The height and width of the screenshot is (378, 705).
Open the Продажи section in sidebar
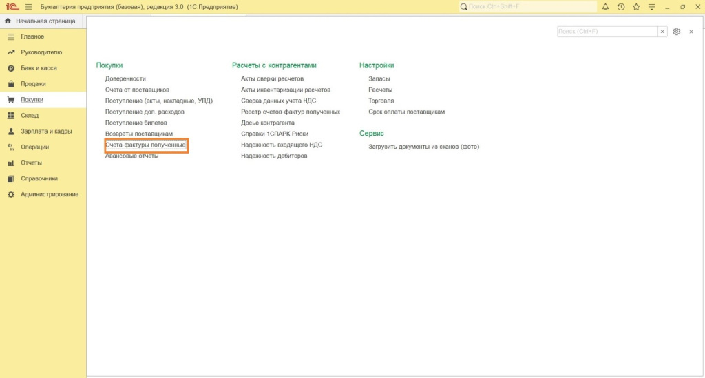(33, 84)
